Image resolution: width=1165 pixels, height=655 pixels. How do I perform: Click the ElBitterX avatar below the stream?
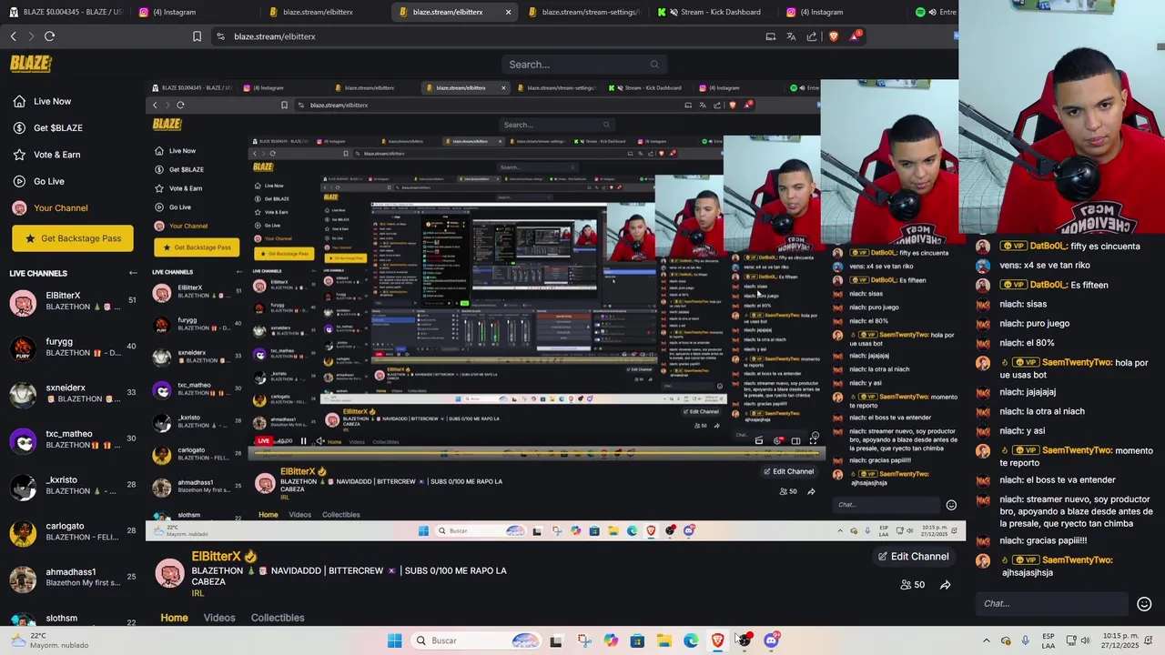pyautogui.click(x=170, y=573)
